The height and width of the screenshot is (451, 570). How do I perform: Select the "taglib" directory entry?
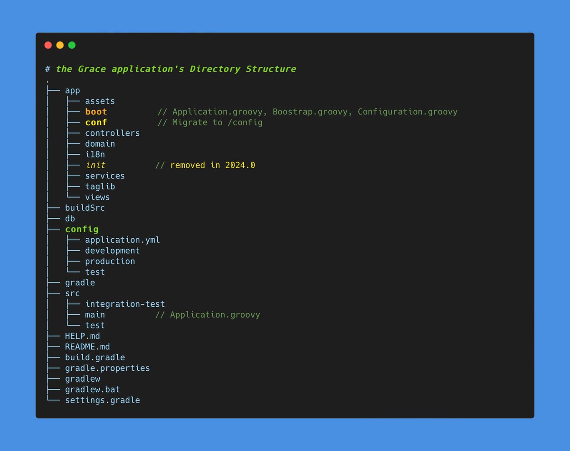pos(100,187)
